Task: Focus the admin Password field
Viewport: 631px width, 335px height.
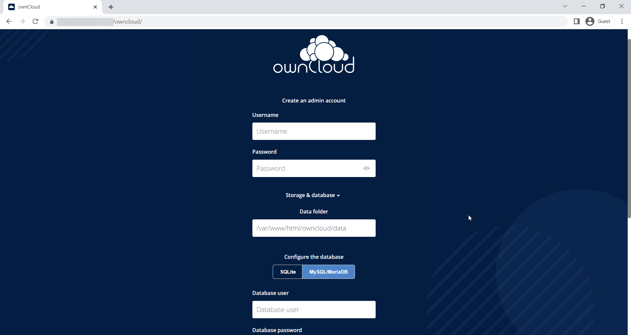Action: tap(314, 168)
